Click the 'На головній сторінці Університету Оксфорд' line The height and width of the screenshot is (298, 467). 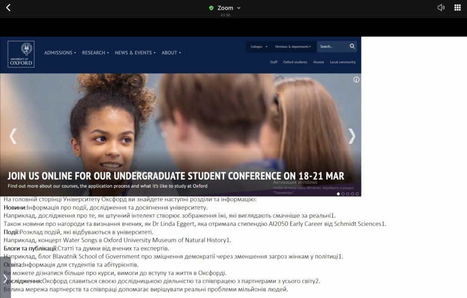pos(130,199)
